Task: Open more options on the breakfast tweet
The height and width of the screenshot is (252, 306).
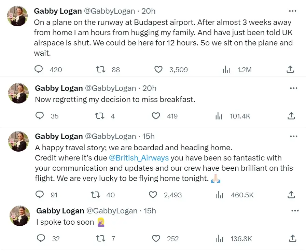Action: tap(293, 88)
